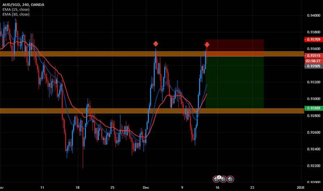Select the red down arrow above the early December peak
This screenshot has width=323, height=191.
point(156,44)
